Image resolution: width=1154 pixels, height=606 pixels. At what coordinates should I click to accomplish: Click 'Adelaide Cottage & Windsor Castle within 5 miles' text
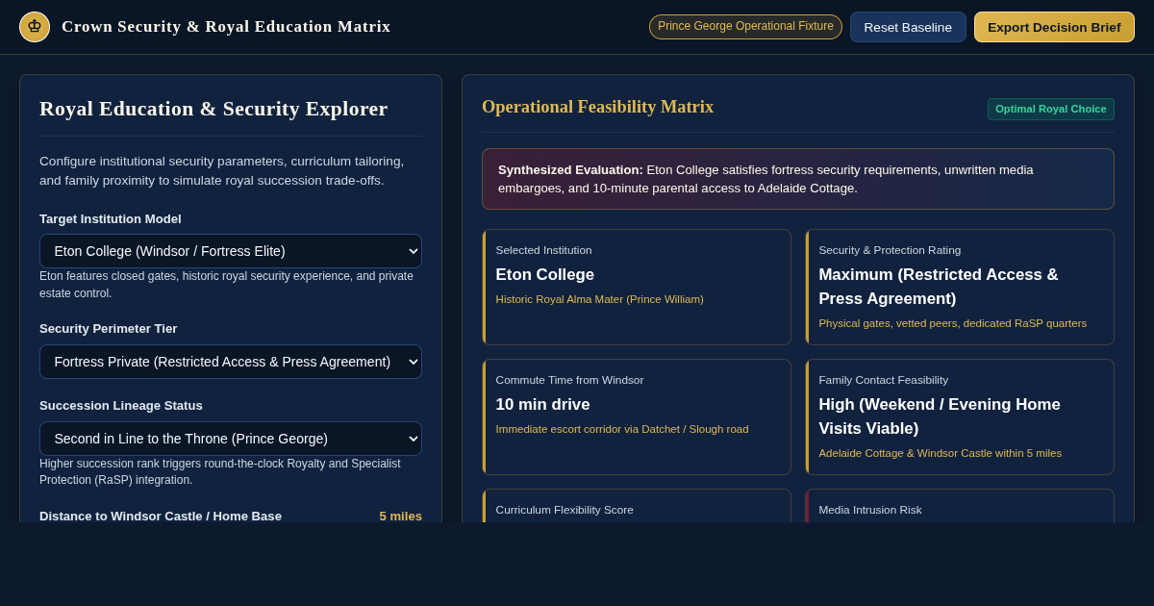940,453
